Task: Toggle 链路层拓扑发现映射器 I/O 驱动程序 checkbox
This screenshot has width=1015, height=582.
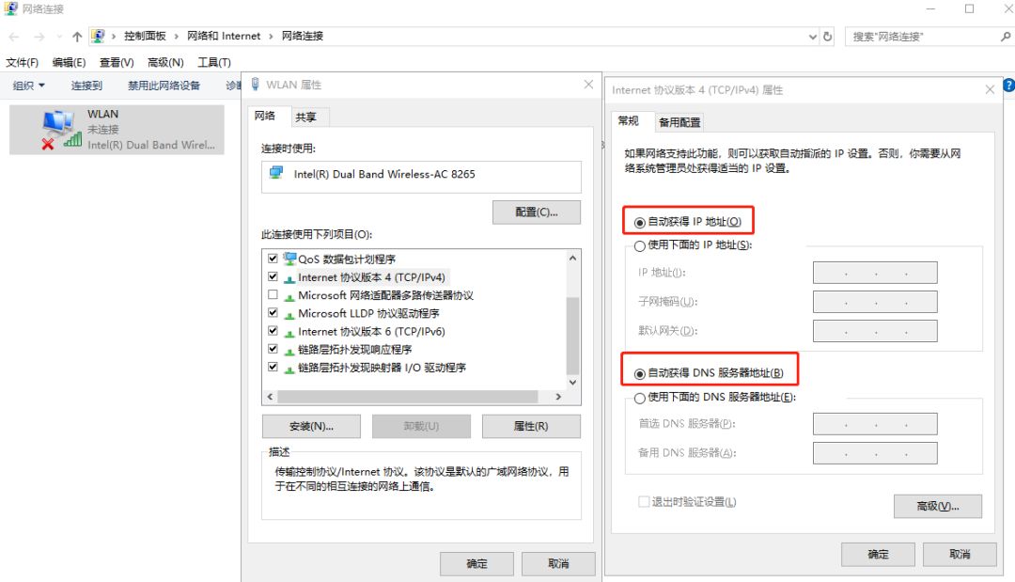Action: coord(273,367)
